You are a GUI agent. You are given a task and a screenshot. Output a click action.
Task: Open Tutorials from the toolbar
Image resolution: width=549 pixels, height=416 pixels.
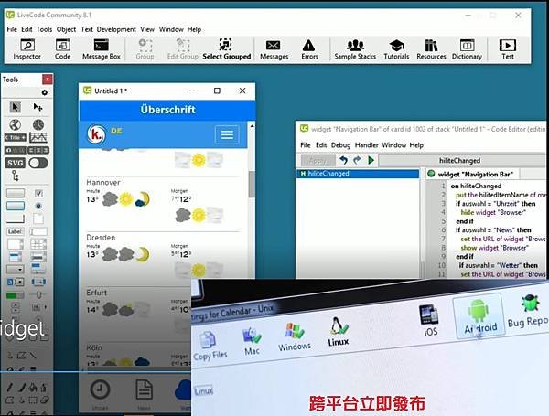click(x=396, y=49)
